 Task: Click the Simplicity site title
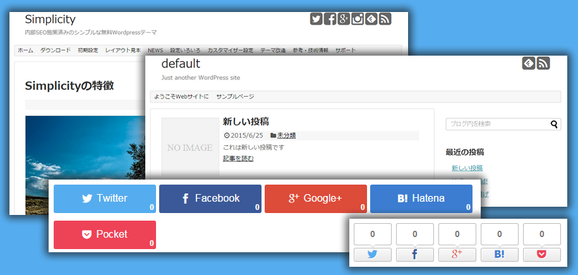[x=50, y=19]
